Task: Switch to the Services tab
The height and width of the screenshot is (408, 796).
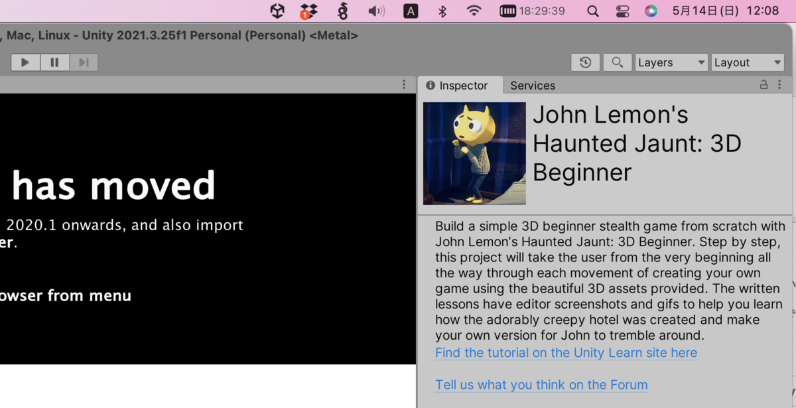Action: pos(533,86)
